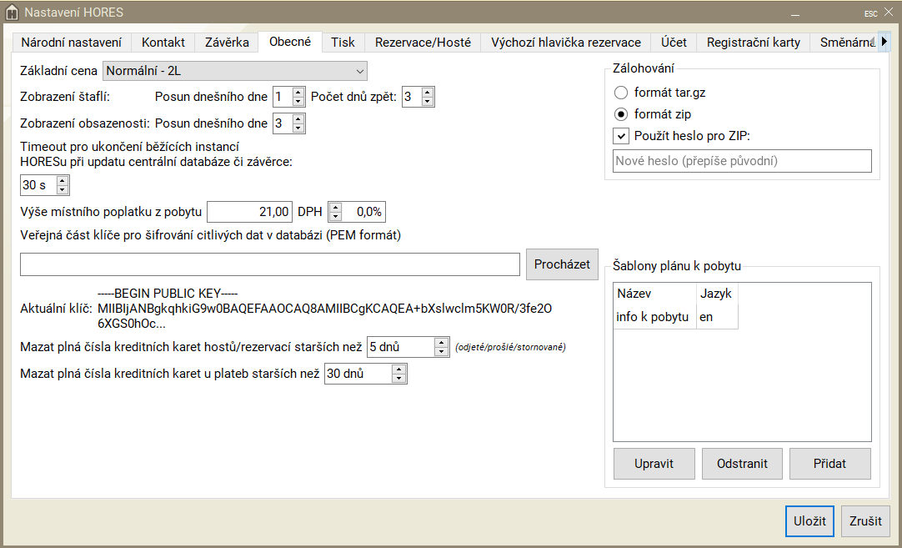Increase timeout seconds spinner value
The height and width of the screenshot is (548, 902).
pyautogui.click(x=62, y=180)
